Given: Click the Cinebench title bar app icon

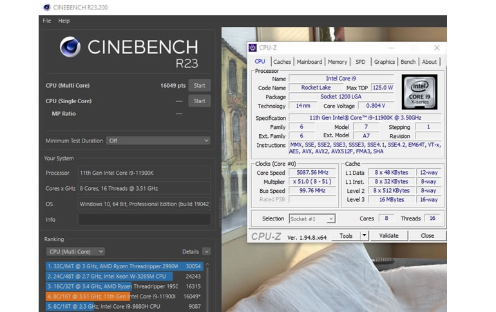Looking at the screenshot, I should click(x=47, y=7).
